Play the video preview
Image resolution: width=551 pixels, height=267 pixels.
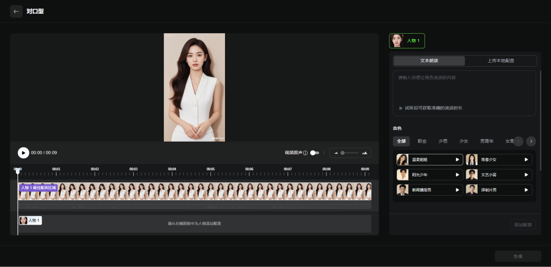[x=23, y=153]
